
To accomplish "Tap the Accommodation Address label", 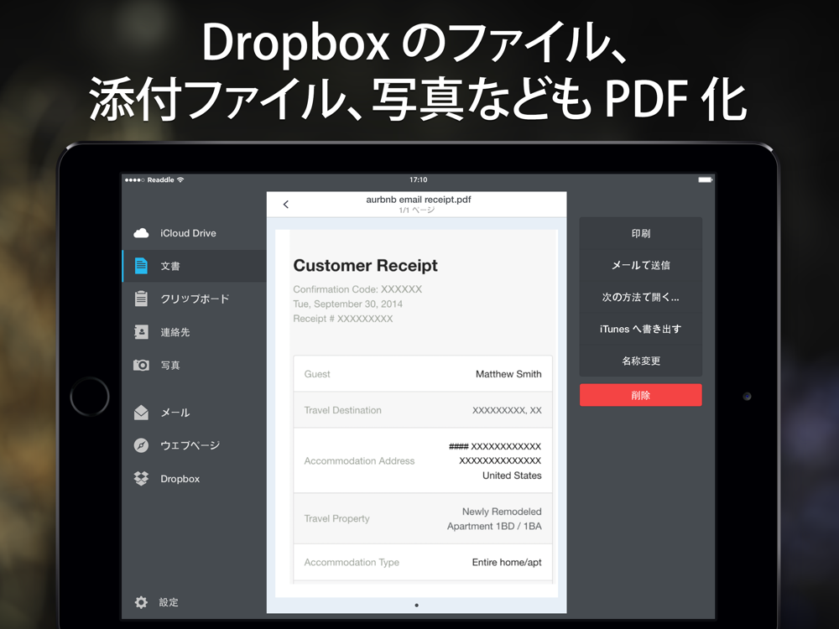I will 360,461.
